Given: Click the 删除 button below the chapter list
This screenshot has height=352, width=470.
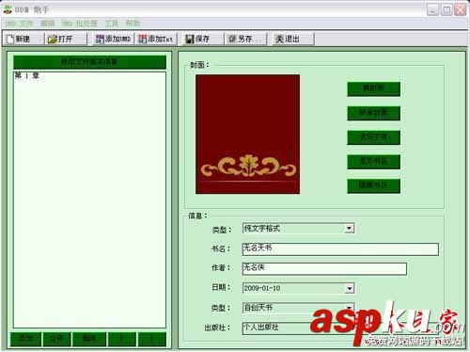Looking at the screenshot, I should tap(89, 339).
